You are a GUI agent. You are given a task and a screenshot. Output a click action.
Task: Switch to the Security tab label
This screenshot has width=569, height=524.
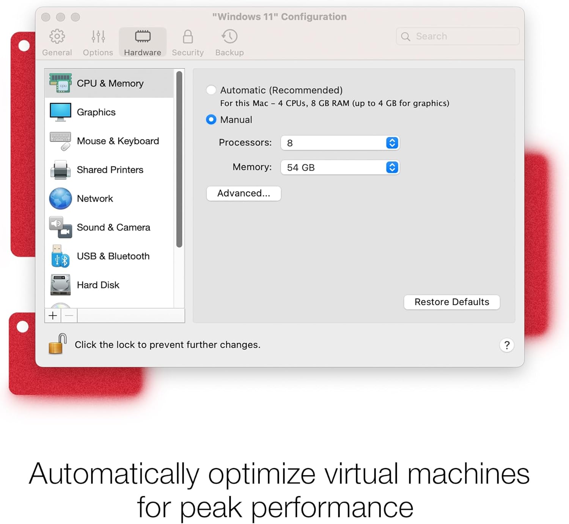pos(188,52)
